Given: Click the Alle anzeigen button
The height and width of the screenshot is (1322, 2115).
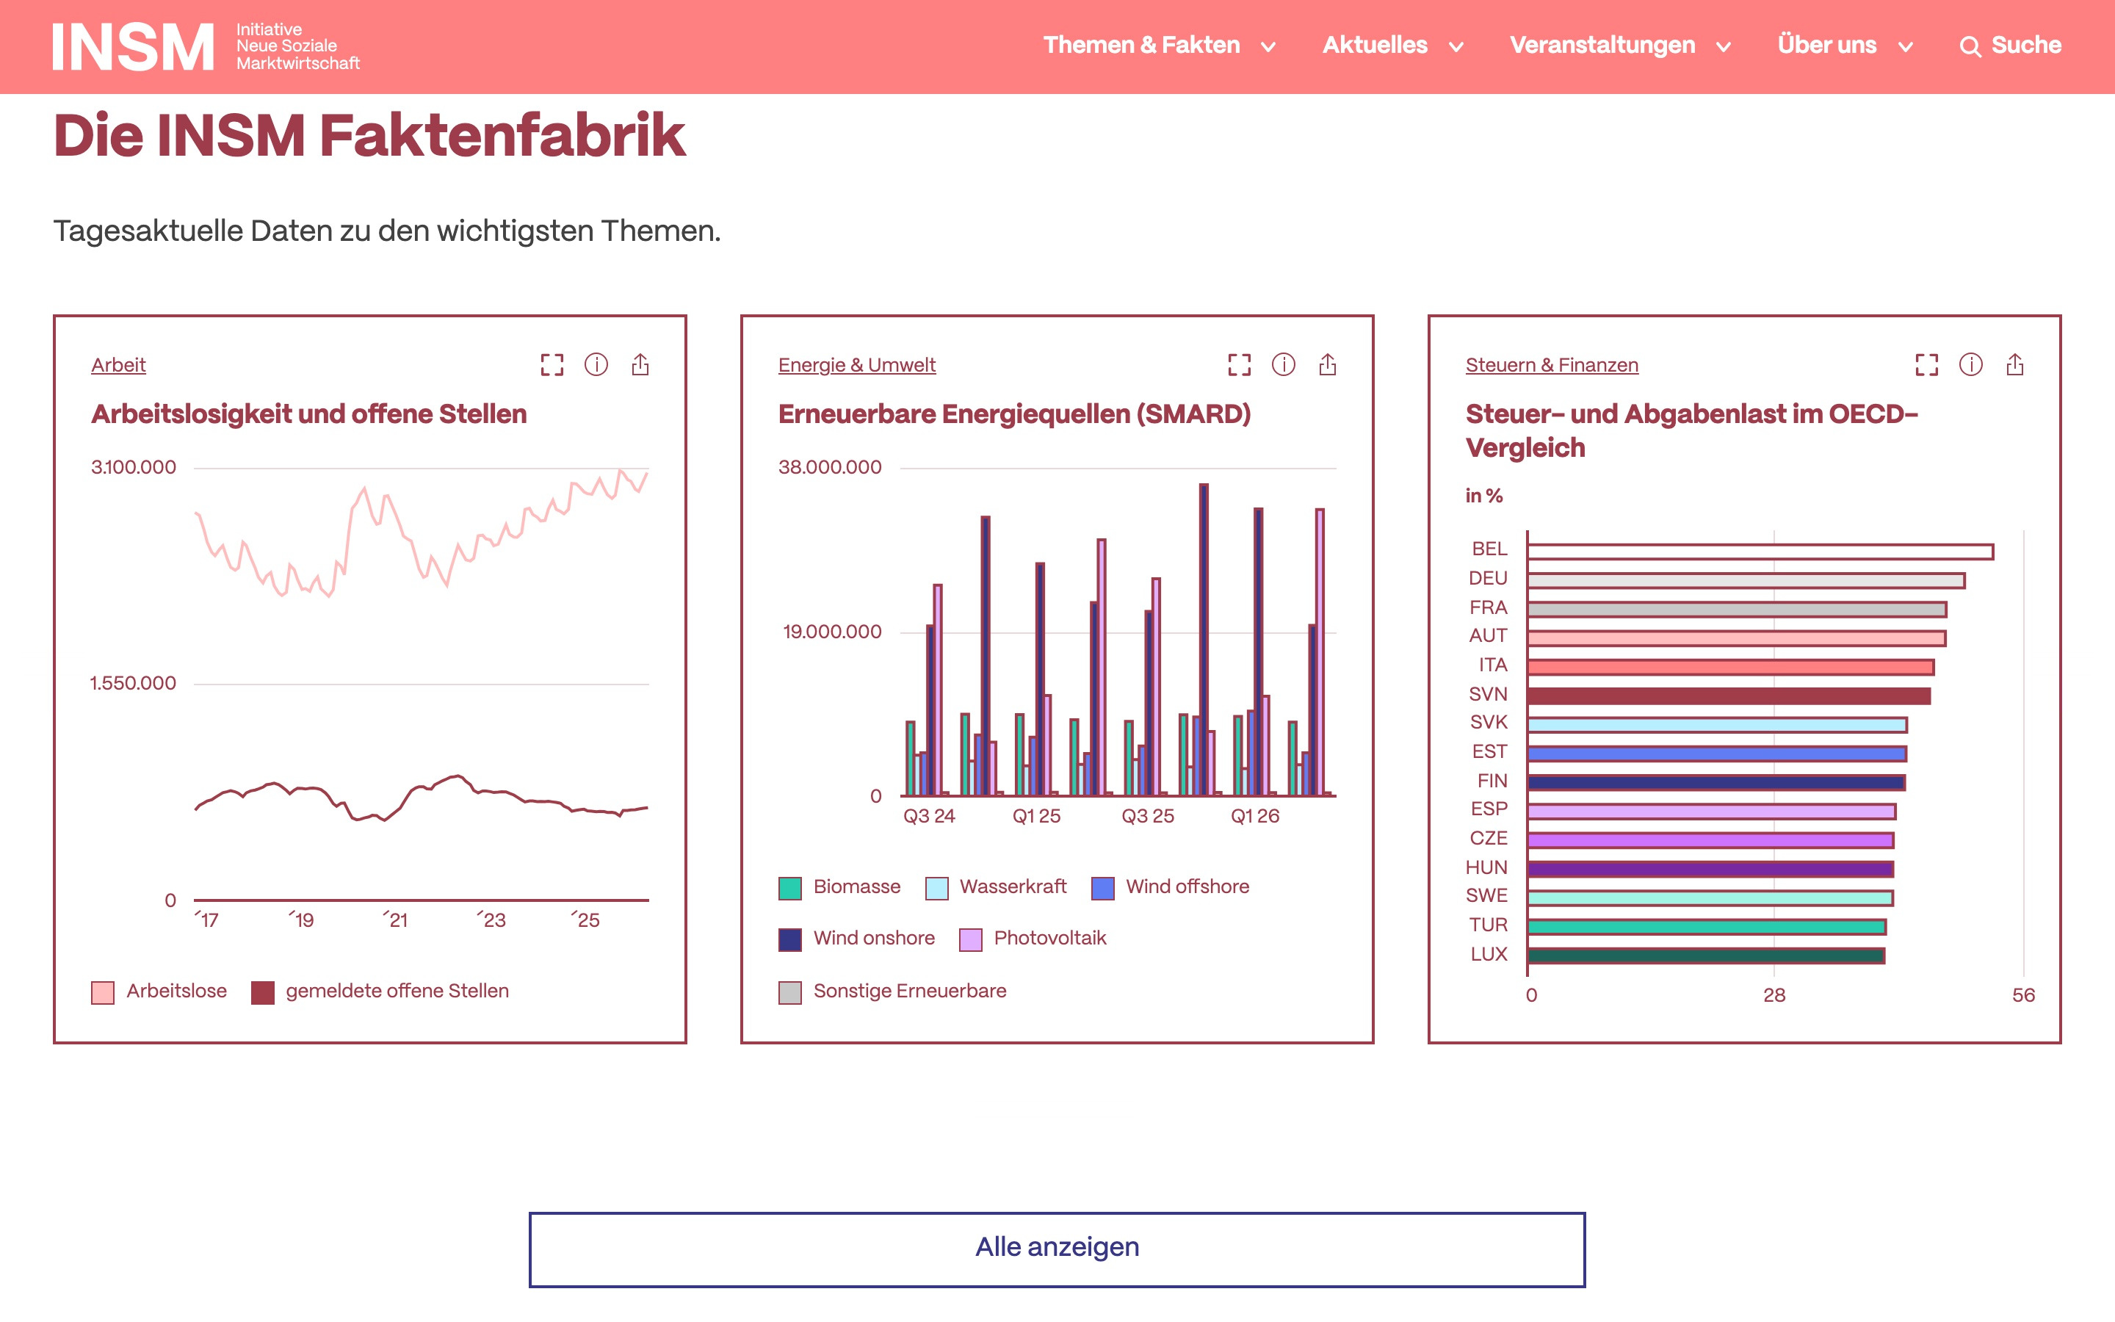Looking at the screenshot, I should coord(1057,1249).
